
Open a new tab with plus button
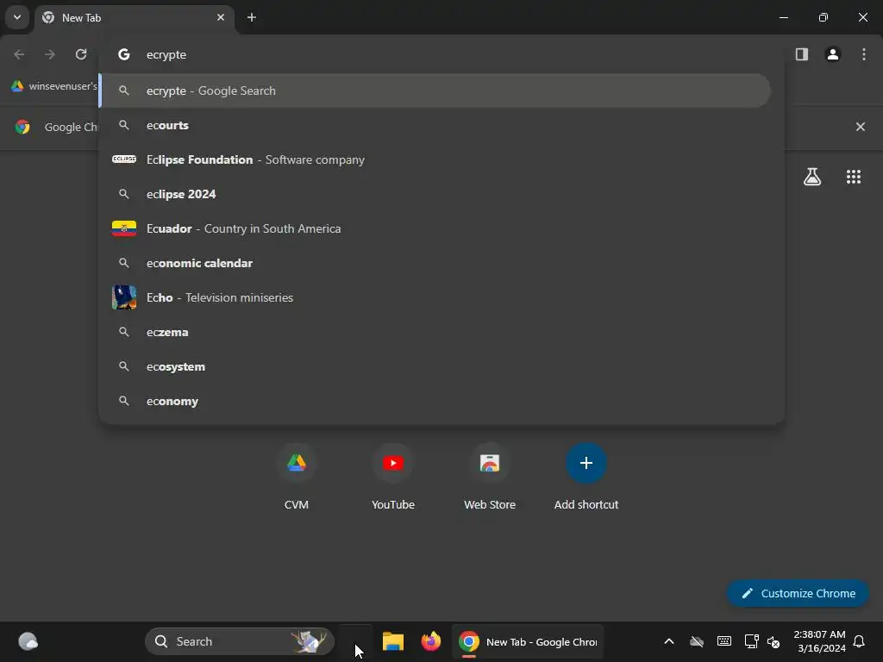pyautogui.click(x=252, y=17)
